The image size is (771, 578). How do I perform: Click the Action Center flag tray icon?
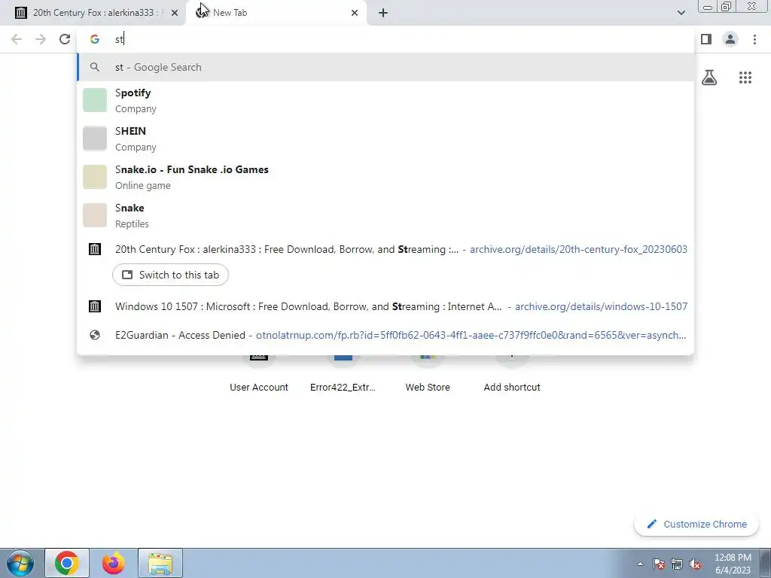coord(659,564)
